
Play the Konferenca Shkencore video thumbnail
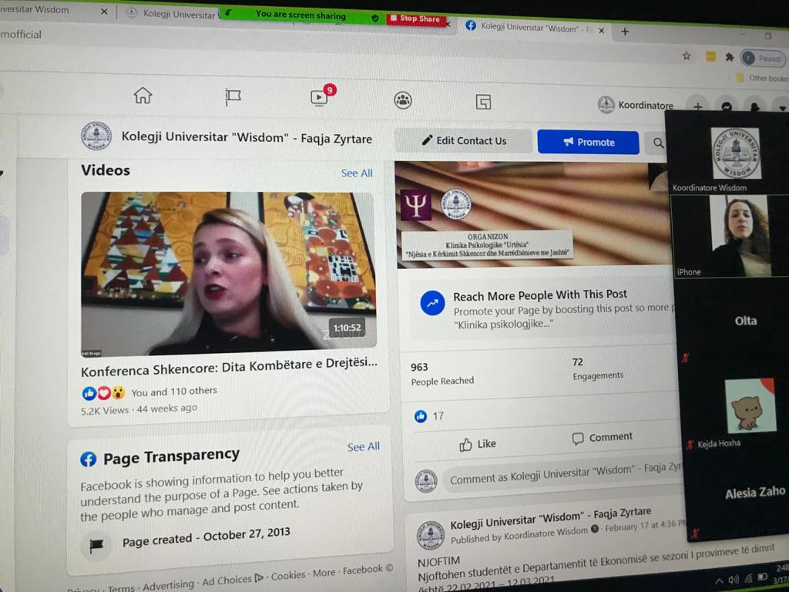(x=229, y=274)
